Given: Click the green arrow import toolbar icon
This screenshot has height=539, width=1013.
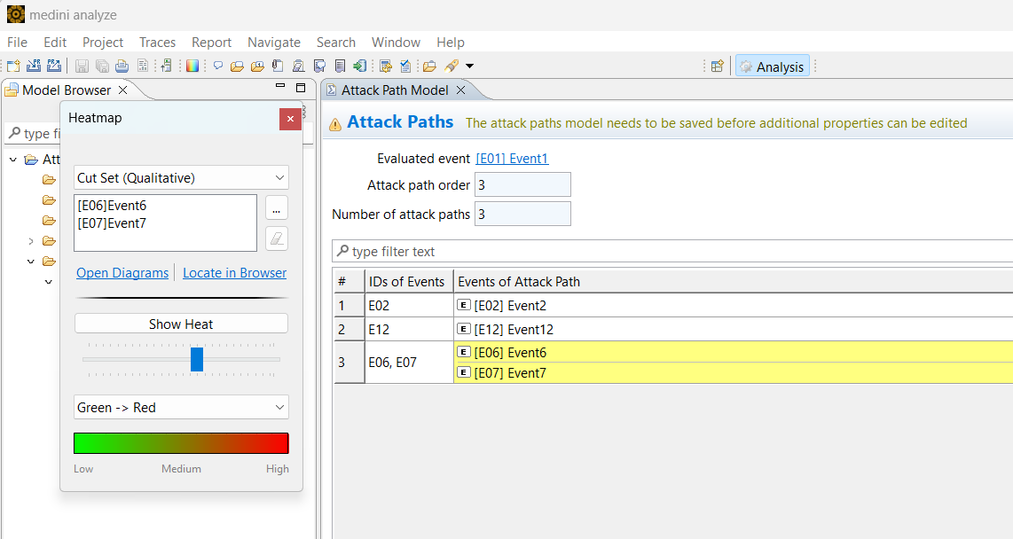Looking at the screenshot, I should coord(359,66).
